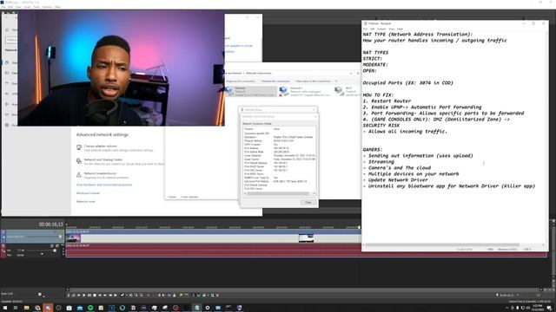This screenshot has height=312, width=556.
Task: Toggle Loop Playback in the transport bar
Action: (73, 295)
